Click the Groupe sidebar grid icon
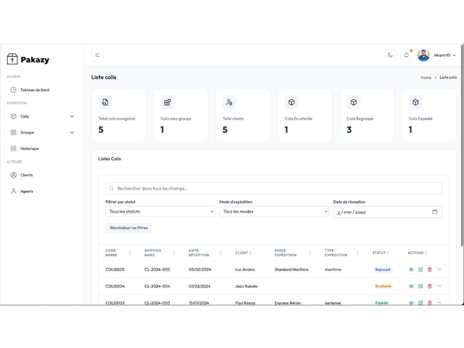Viewport: 464px width, 348px height. (x=13, y=133)
